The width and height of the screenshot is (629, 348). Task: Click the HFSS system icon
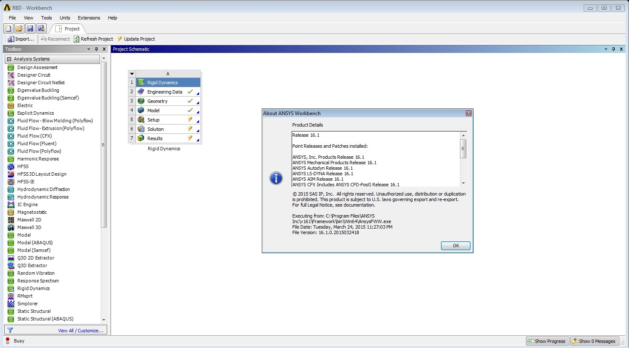[x=11, y=166]
